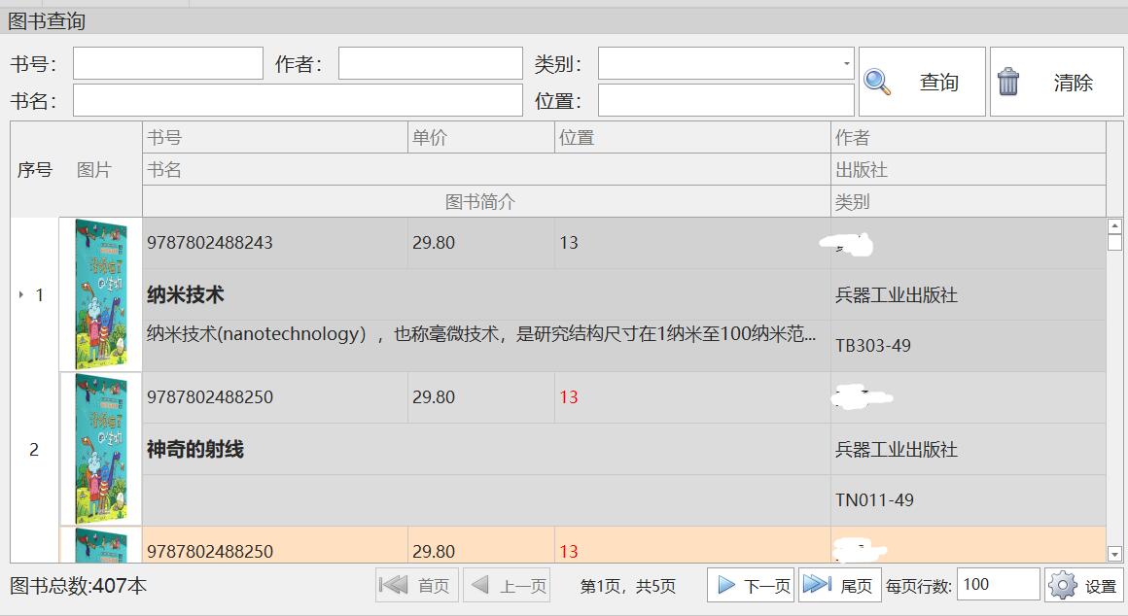The height and width of the screenshot is (616, 1128).
Task: Click the row 1 expander triangle
Action: click(x=20, y=294)
